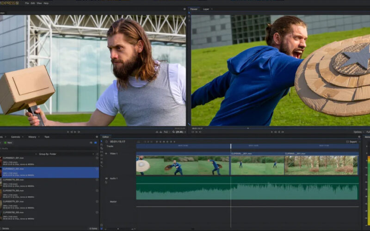Click the new folder icon beside Group By
Viewport: 370px width, 231px height.
(97, 154)
